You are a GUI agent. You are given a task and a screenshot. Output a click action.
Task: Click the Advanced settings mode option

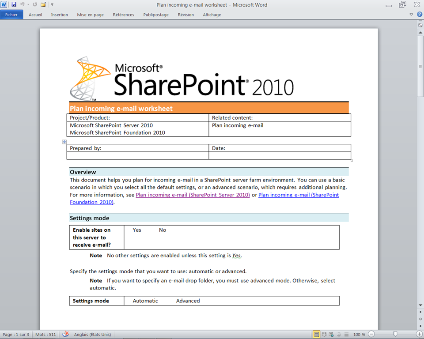(188, 301)
